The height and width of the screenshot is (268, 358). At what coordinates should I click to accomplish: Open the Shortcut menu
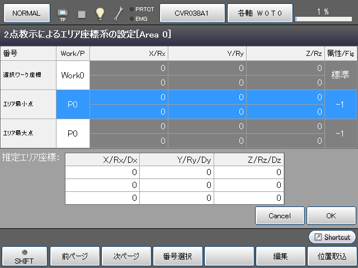click(332, 237)
